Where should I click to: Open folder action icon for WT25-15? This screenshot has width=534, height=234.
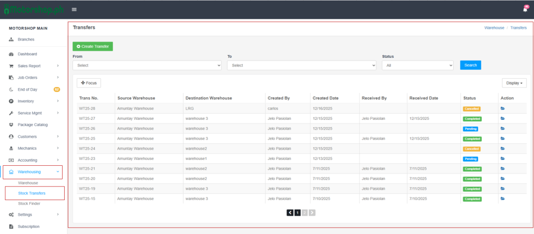[x=503, y=199]
